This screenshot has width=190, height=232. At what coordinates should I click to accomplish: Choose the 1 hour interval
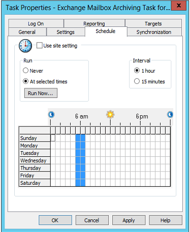(137, 71)
